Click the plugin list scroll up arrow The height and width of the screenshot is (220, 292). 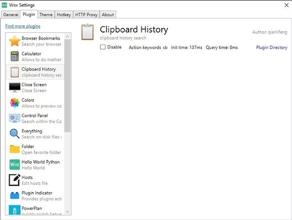pos(68,37)
